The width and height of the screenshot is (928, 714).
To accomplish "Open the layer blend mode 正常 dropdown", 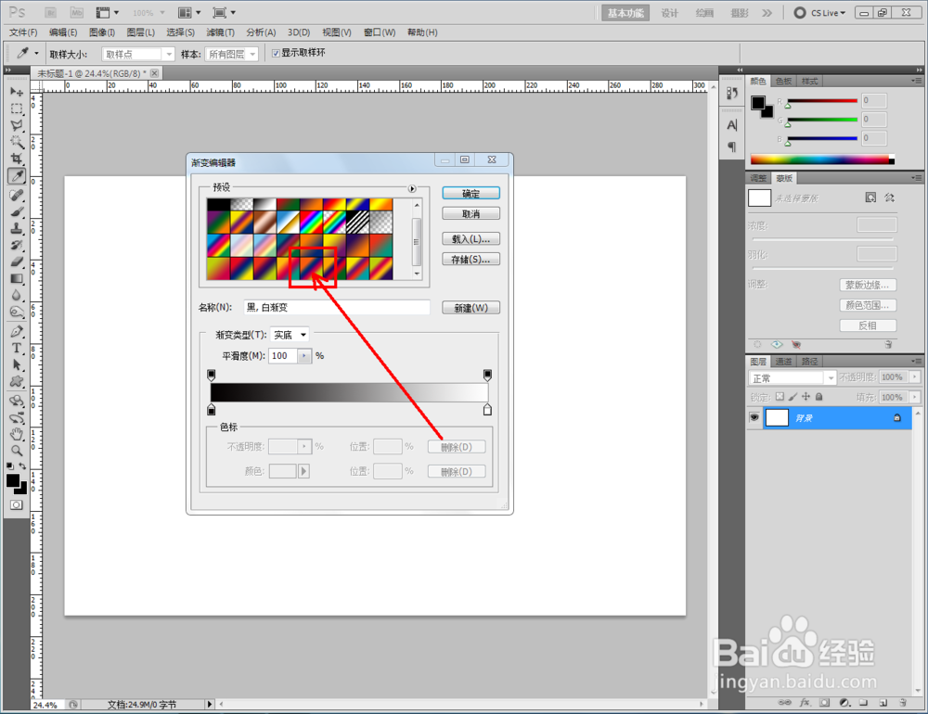I will (793, 378).
